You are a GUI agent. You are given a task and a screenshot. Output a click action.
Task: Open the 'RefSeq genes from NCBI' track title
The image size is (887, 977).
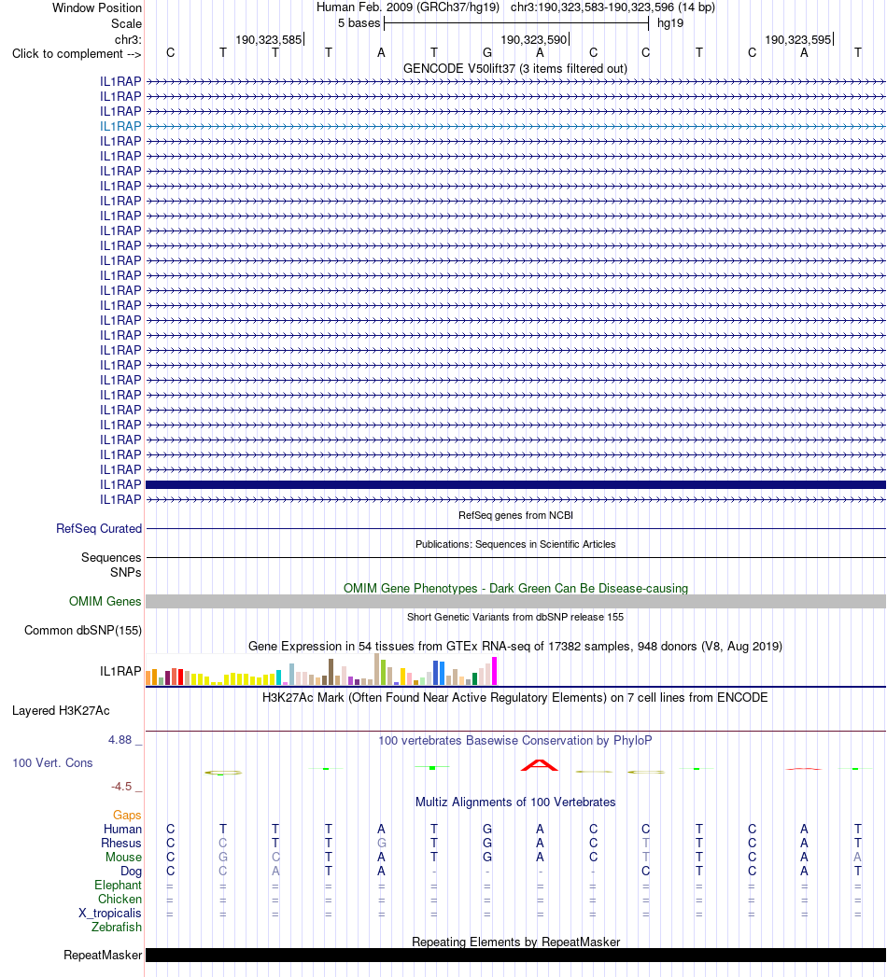pyautogui.click(x=515, y=515)
